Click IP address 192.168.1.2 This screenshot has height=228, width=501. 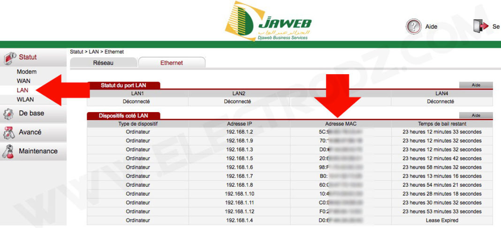point(240,132)
